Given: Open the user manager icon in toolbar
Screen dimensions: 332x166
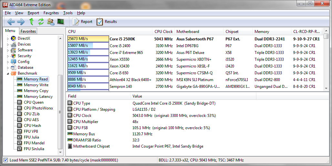Looking at the screenshot, I should pos(51,22).
